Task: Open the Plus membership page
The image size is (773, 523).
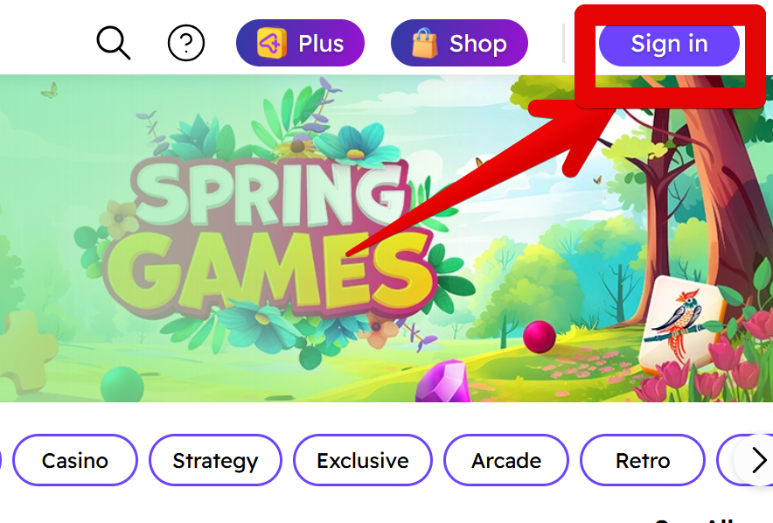Action: tap(300, 43)
